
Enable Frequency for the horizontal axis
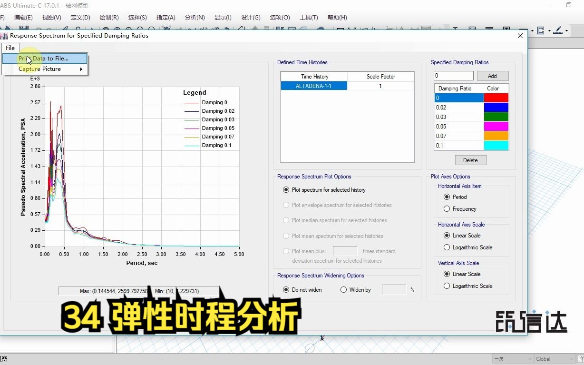point(446,208)
